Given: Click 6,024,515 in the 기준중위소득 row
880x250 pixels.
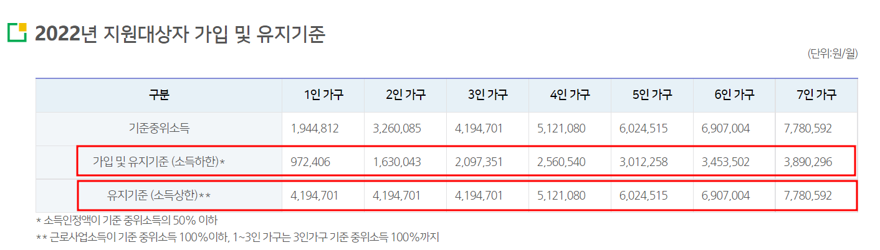Looking at the screenshot, I should tap(644, 129).
